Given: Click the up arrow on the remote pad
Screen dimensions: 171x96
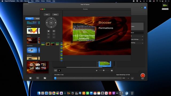Looking at the screenshot, I should (x=51, y=18).
